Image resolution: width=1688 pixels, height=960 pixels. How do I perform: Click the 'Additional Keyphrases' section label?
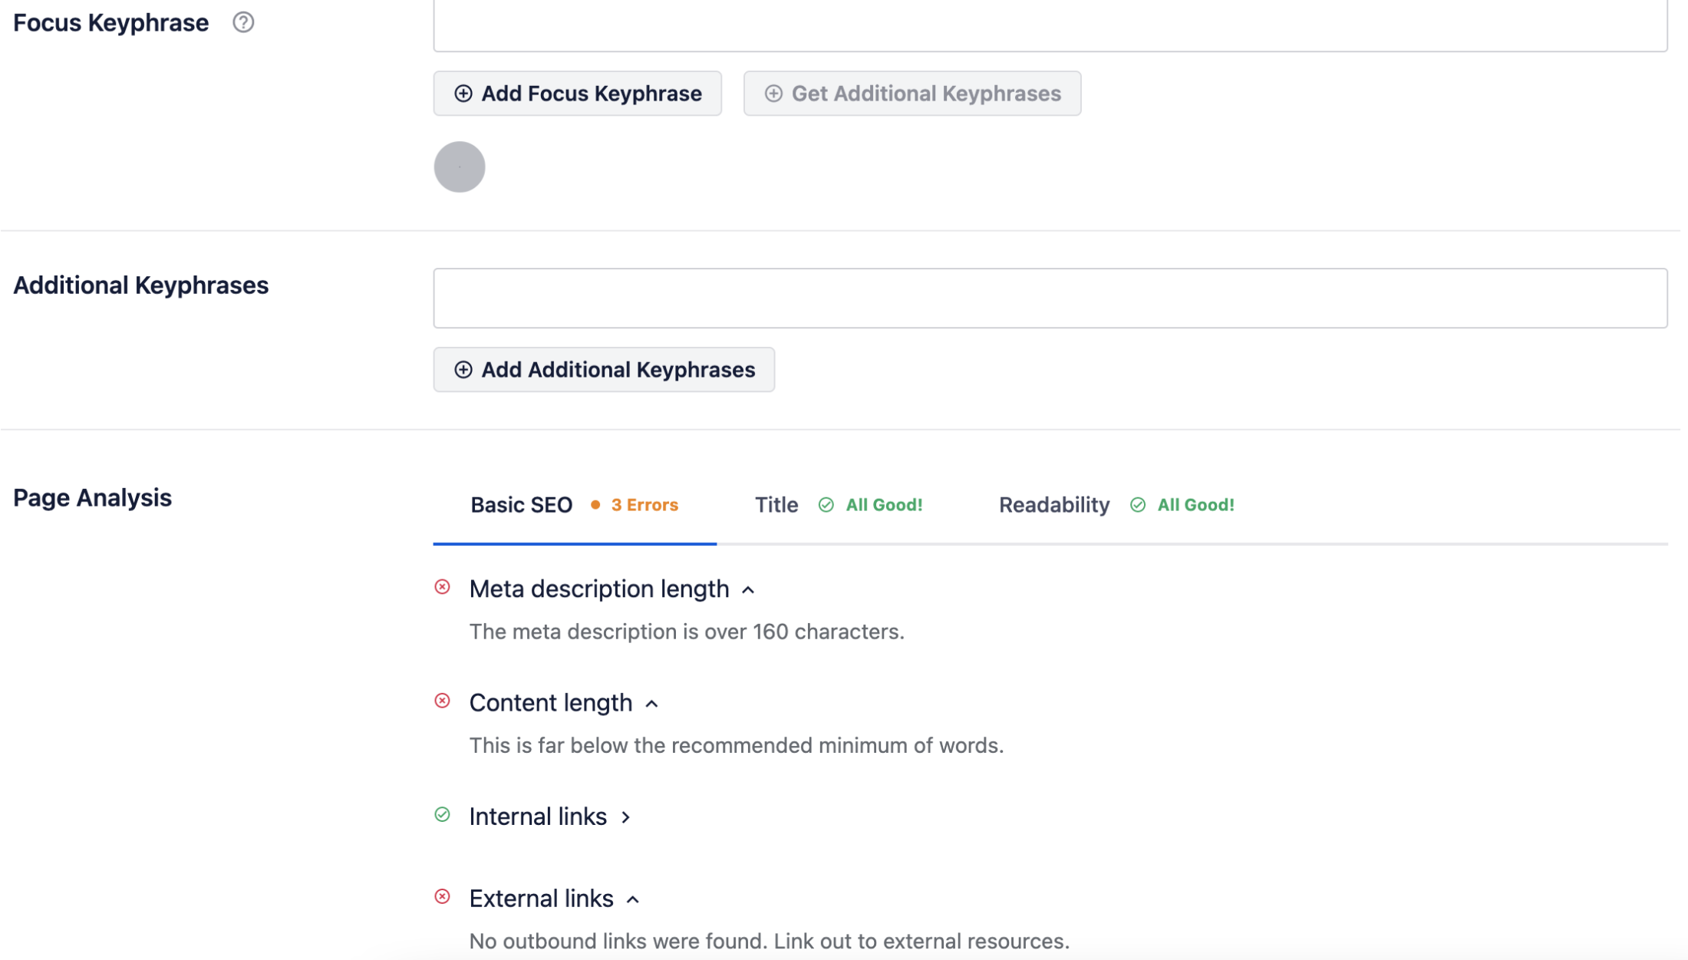point(140,285)
